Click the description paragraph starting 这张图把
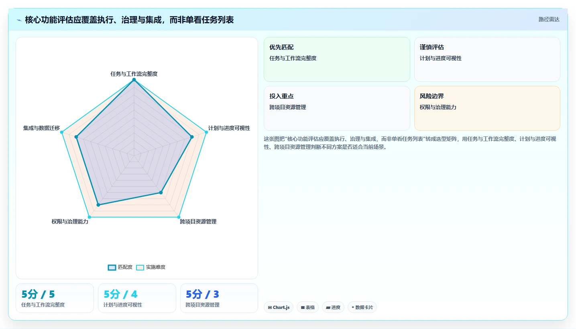Viewport: 576px width, 329px height. coord(410,143)
